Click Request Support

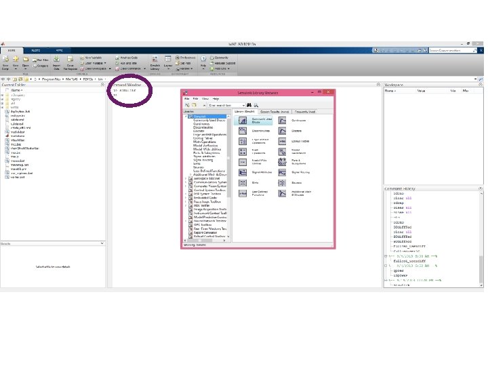(x=222, y=63)
